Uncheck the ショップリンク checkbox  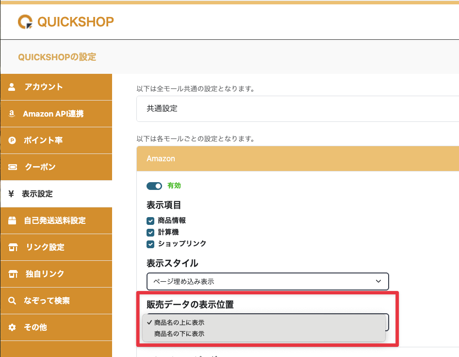pyautogui.click(x=150, y=244)
